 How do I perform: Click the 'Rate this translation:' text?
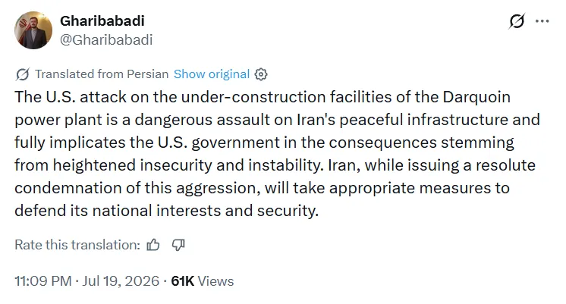coord(77,245)
